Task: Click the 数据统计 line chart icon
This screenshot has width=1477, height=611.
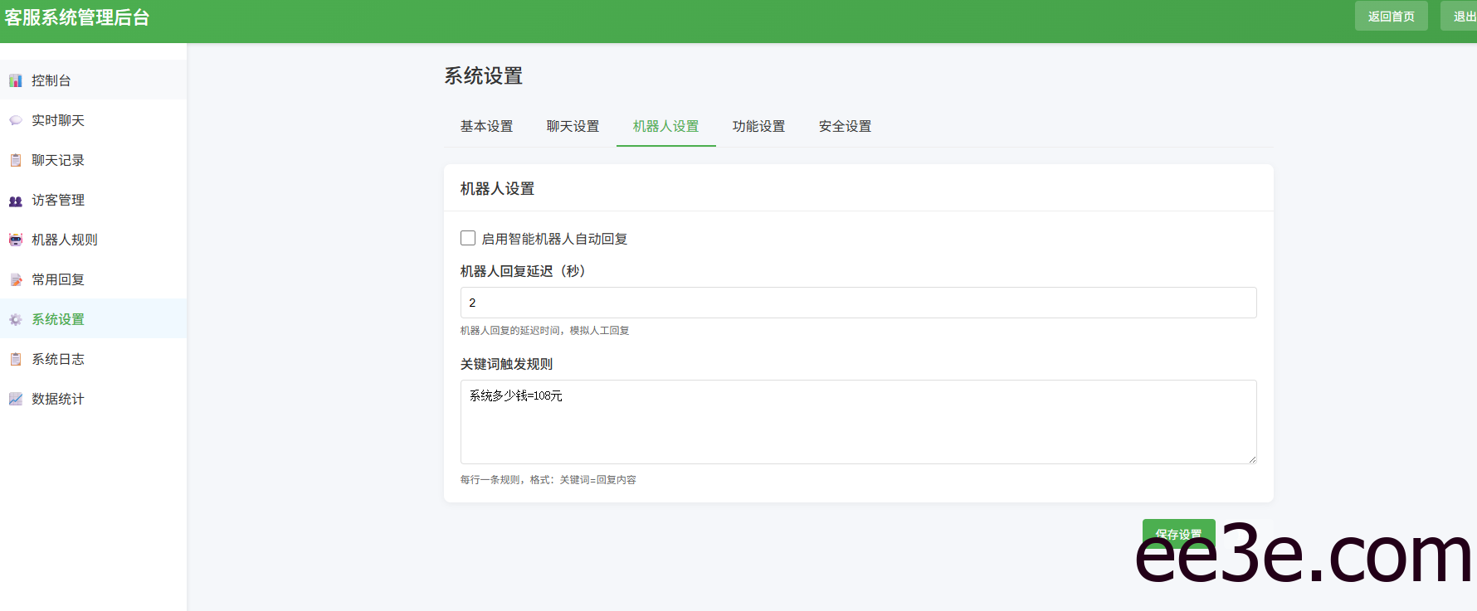Action: (x=16, y=399)
